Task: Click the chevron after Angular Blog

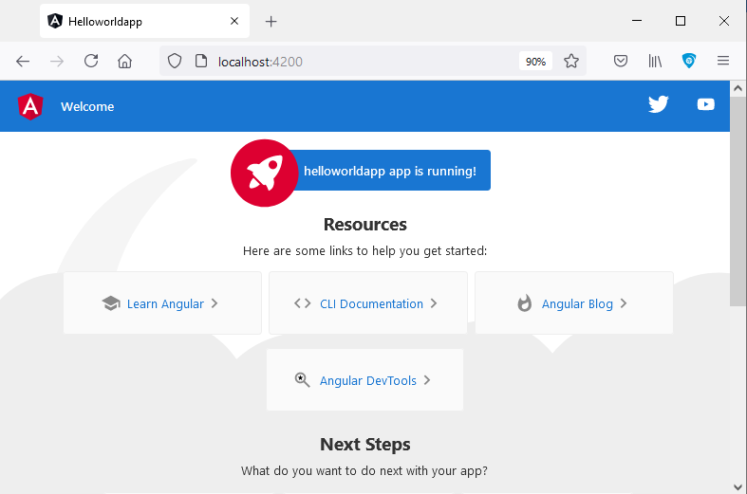Action: point(624,303)
